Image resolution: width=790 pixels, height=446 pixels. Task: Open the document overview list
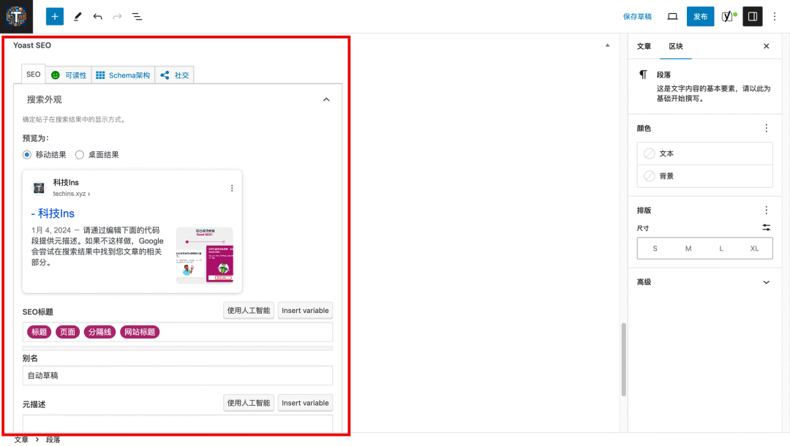(x=137, y=17)
